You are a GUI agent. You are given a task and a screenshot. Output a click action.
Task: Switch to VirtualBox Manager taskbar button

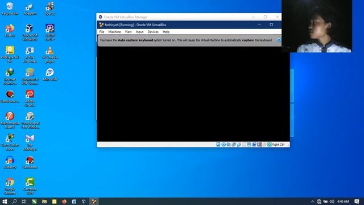pyautogui.click(x=84, y=201)
